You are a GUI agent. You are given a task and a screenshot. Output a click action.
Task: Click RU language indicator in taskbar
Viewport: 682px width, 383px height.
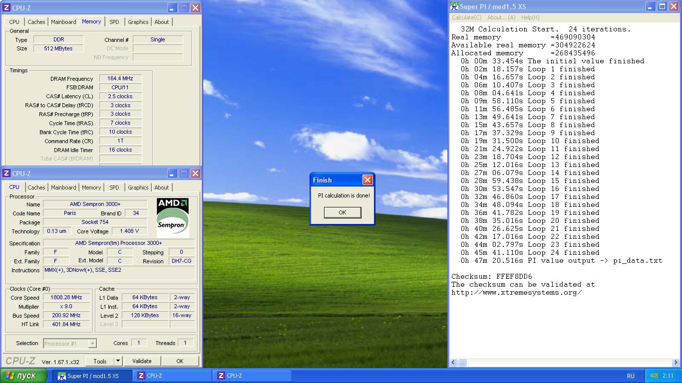631,376
